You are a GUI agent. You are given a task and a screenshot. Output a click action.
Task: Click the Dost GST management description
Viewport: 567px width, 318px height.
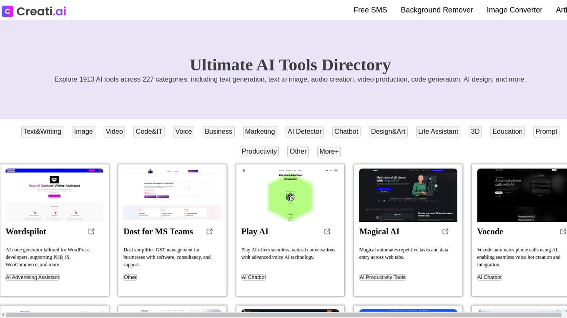click(167, 257)
